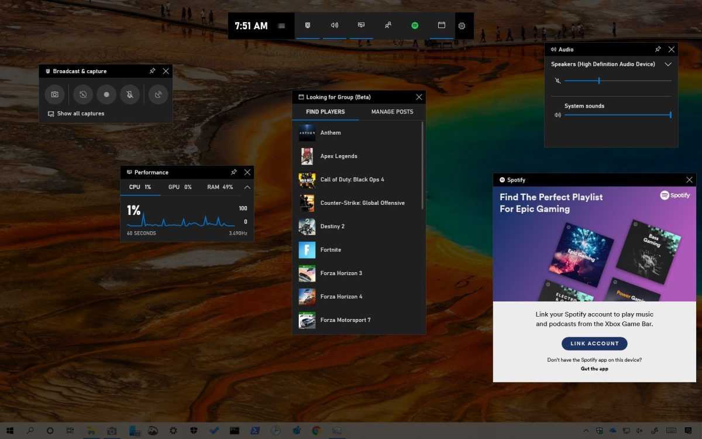Click the start broadcast icon

[158, 94]
